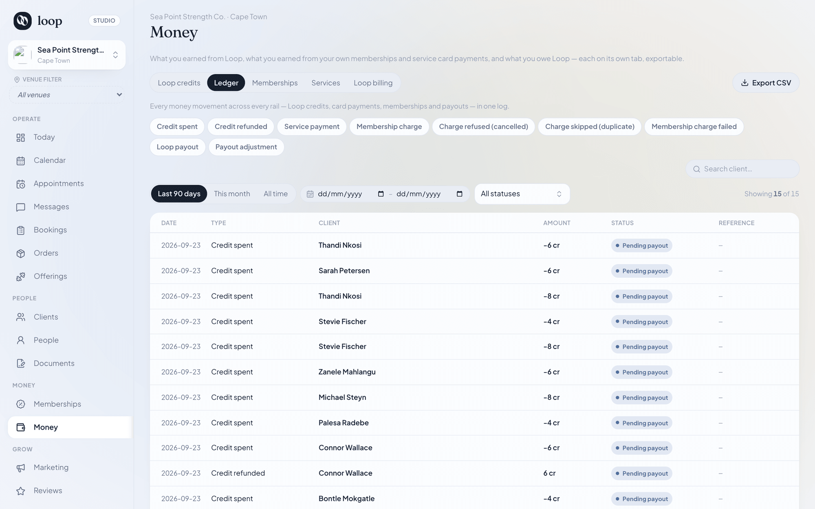Focus the Search client field
The width and height of the screenshot is (815, 509).
(x=742, y=169)
